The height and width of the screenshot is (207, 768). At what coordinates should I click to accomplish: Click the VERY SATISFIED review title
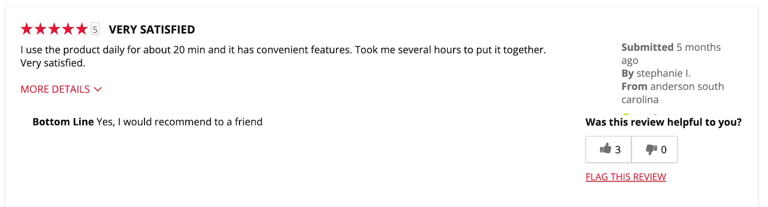click(152, 30)
